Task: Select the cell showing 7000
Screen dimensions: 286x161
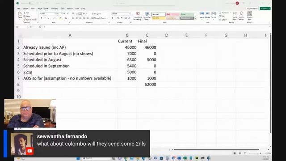Action: click(x=127, y=54)
